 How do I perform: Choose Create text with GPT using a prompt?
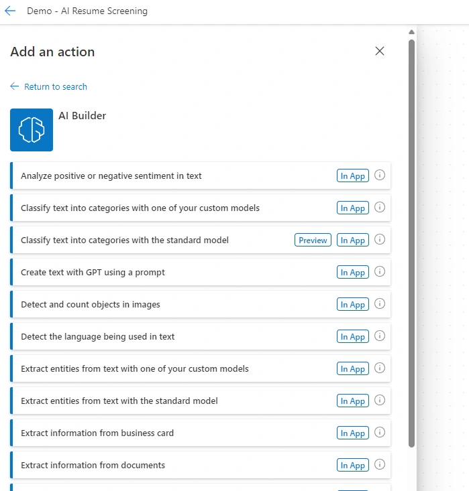200,272
